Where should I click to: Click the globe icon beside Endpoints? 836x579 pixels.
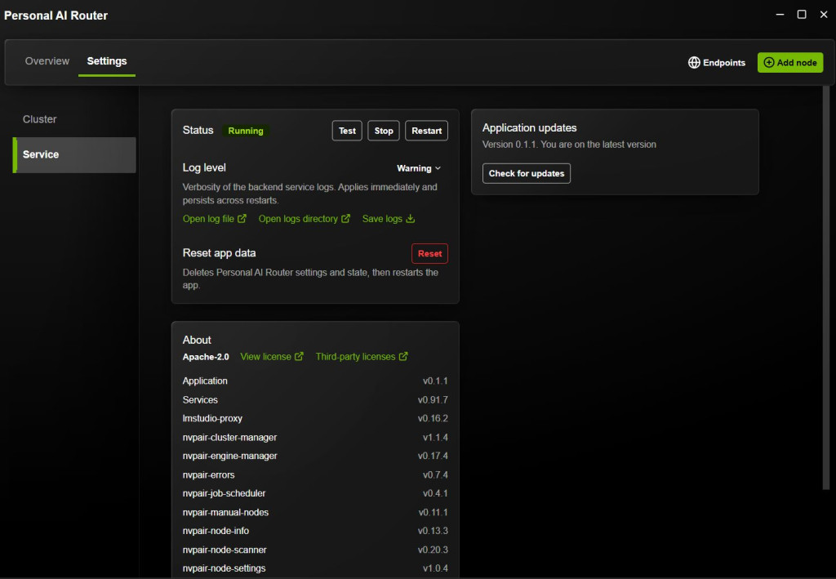click(694, 62)
